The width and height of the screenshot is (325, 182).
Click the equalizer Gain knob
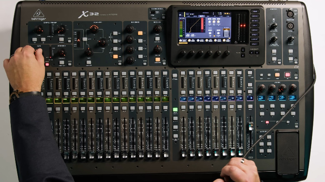point(89,52)
